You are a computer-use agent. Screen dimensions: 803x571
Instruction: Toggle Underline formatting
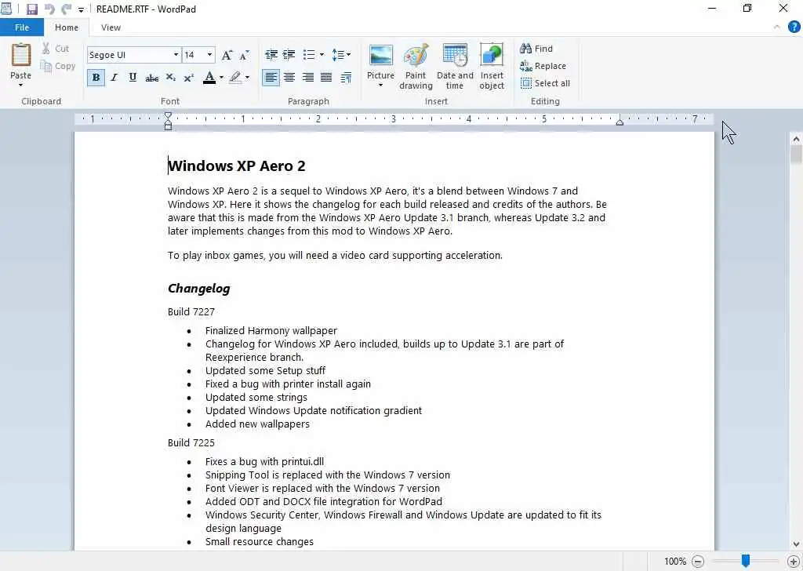(x=133, y=78)
